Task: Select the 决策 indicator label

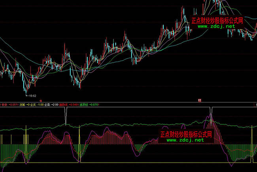Action: pyautogui.click(x=23, y=105)
